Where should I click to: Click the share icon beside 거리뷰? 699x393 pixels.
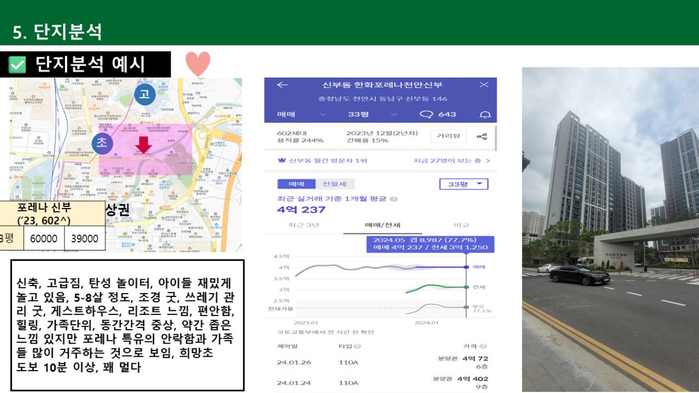pyautogui.click(x=482, y=136)
